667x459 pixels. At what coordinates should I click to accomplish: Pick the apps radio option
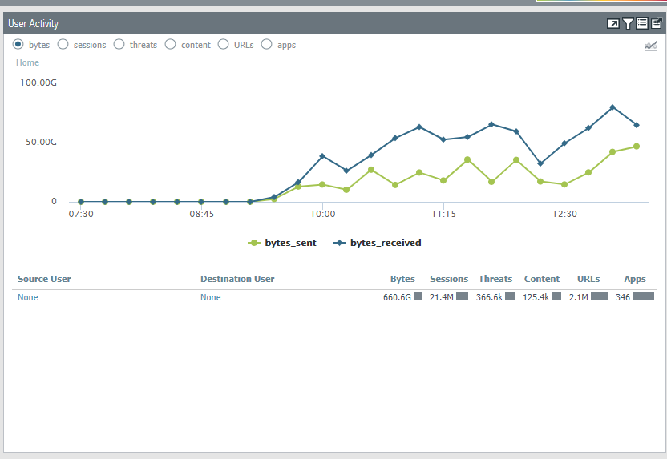click(266, 45)
